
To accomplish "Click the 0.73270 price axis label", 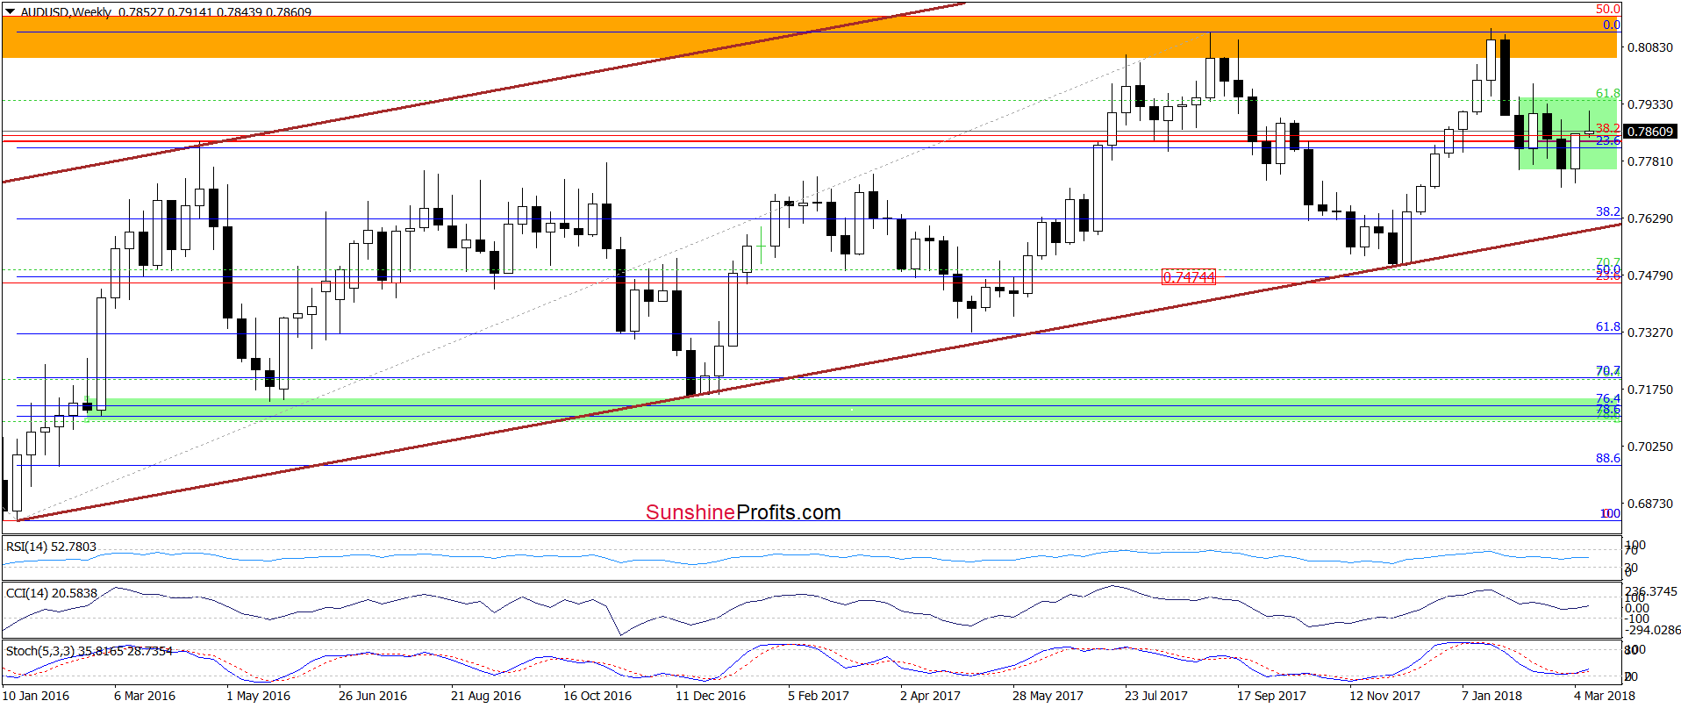I will point(1650,333).
